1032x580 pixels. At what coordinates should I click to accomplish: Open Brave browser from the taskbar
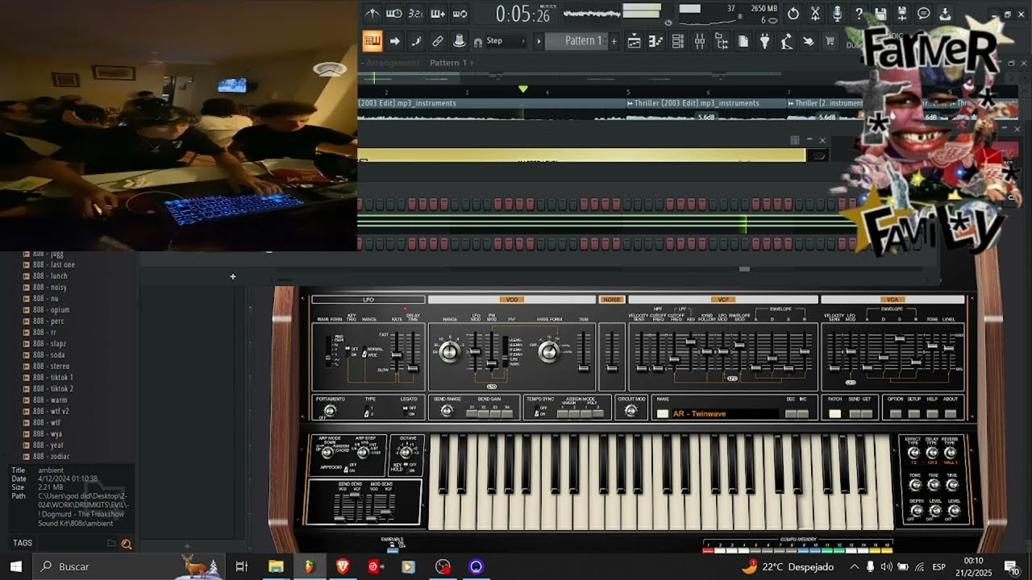[343, 566]
